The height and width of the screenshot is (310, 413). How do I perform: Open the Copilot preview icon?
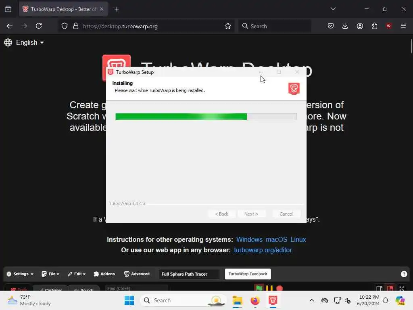pyautogui.click(x=400, y=300)
